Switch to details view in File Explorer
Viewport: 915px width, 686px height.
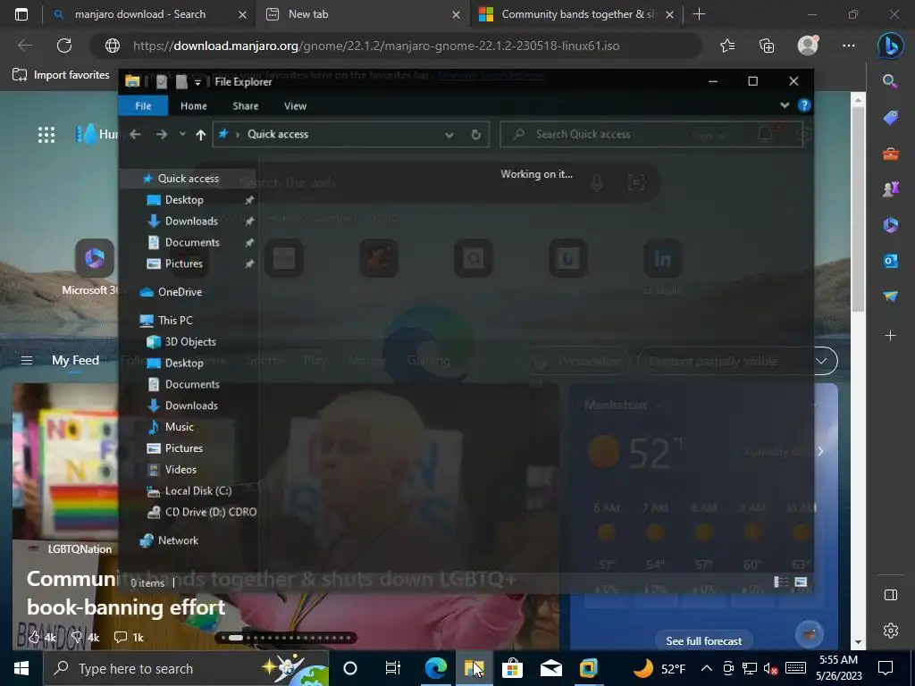point(780,582)
